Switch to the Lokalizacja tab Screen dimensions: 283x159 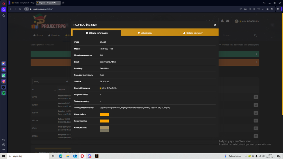(x=145, y=33)
